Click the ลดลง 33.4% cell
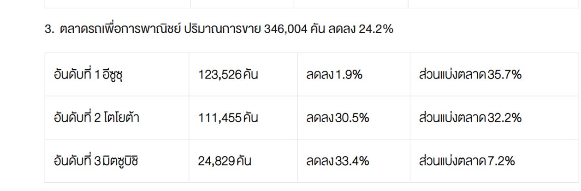This screenshot has width=581, height=191. (x=337, y=161)
